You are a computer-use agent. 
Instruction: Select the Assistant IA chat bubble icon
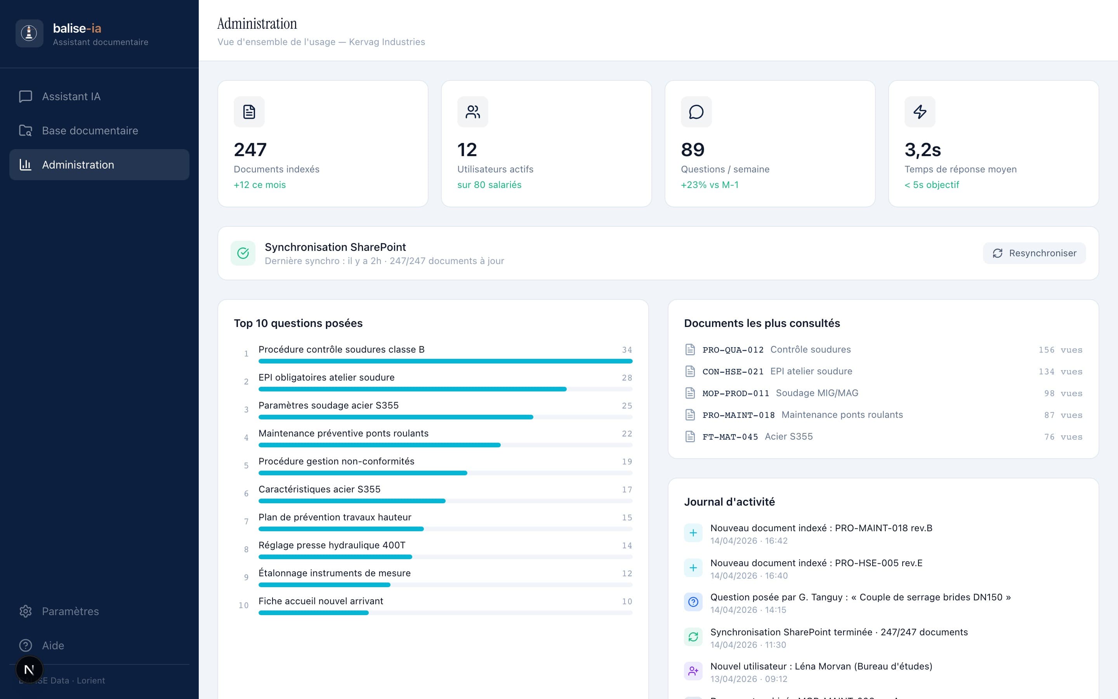coord(25,97)
